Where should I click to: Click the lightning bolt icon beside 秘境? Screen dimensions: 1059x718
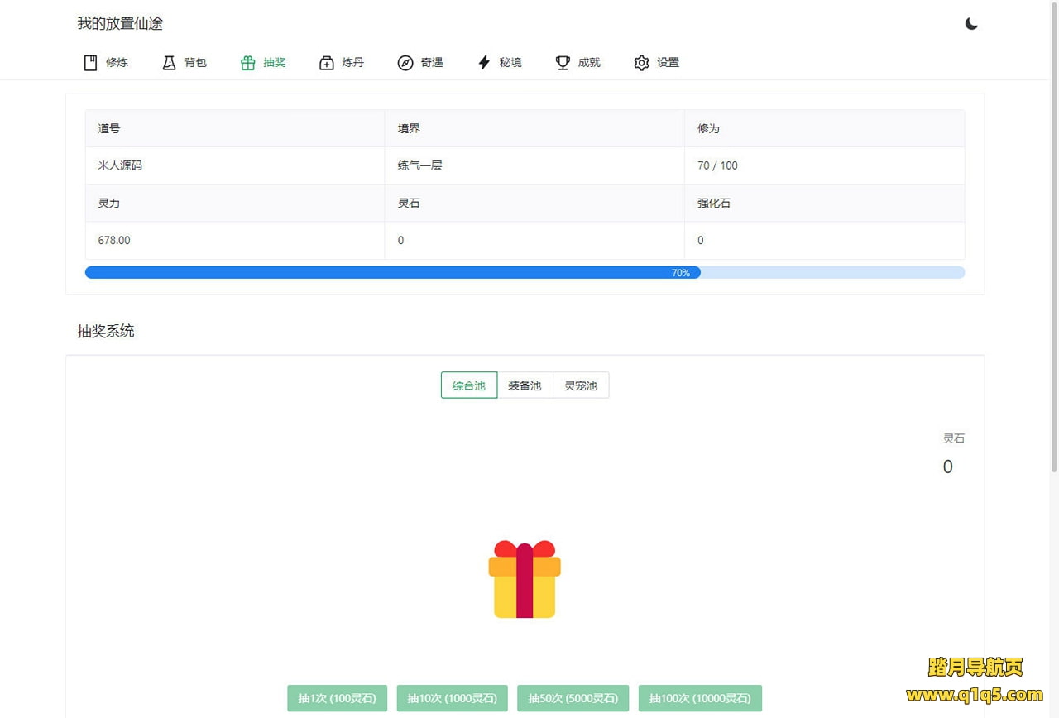[484, 63]
